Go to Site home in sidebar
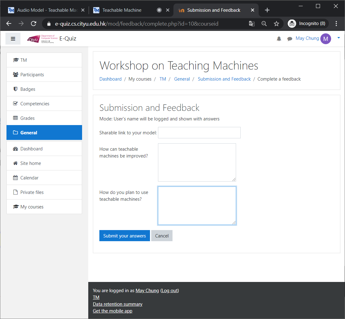 click(x=44, y=163)
